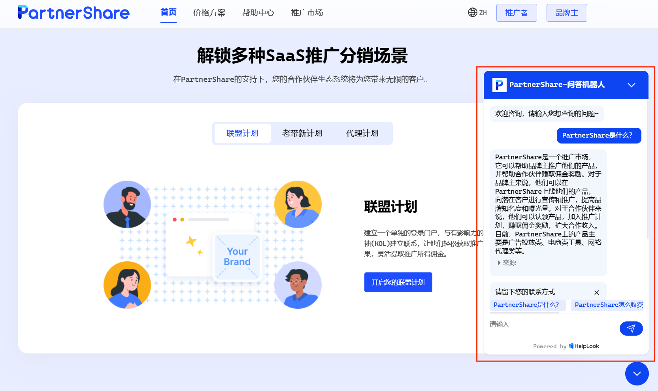Open the 帮助中心 menu item
658x391 pixels.
tap(258, 12)
